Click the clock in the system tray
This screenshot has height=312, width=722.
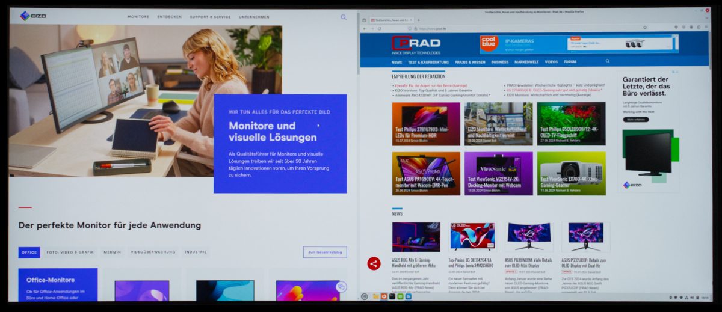pyautogui.click(x=705, y=297)
